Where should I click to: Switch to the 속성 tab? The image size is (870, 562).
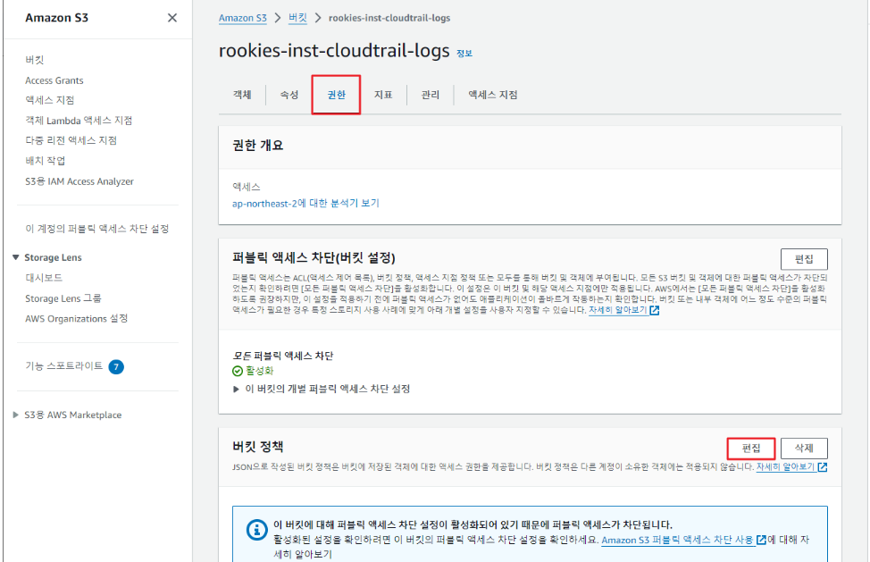(x=289, y=95)
